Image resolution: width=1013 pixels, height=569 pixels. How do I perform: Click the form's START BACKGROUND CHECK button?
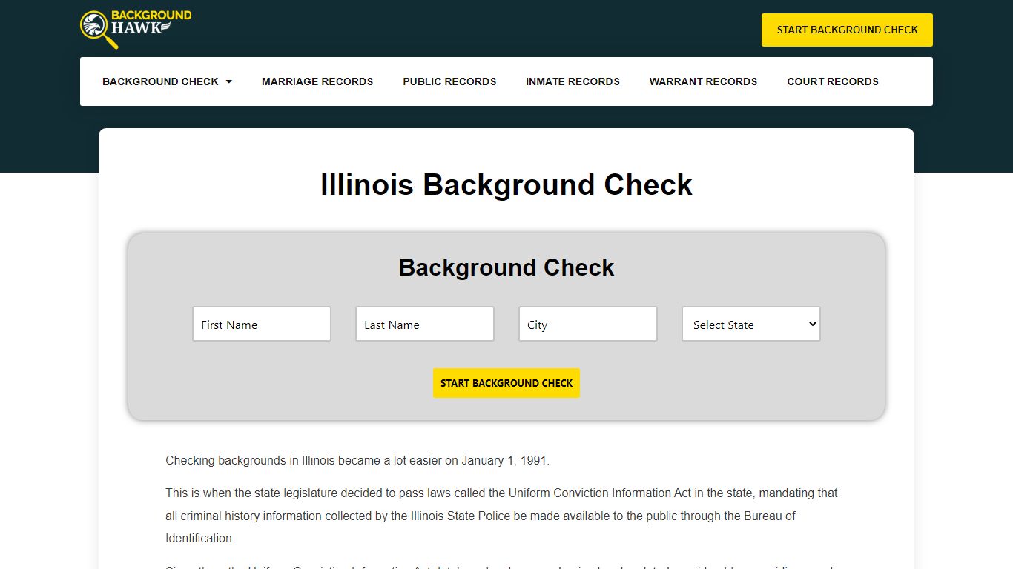coord(506,383)
